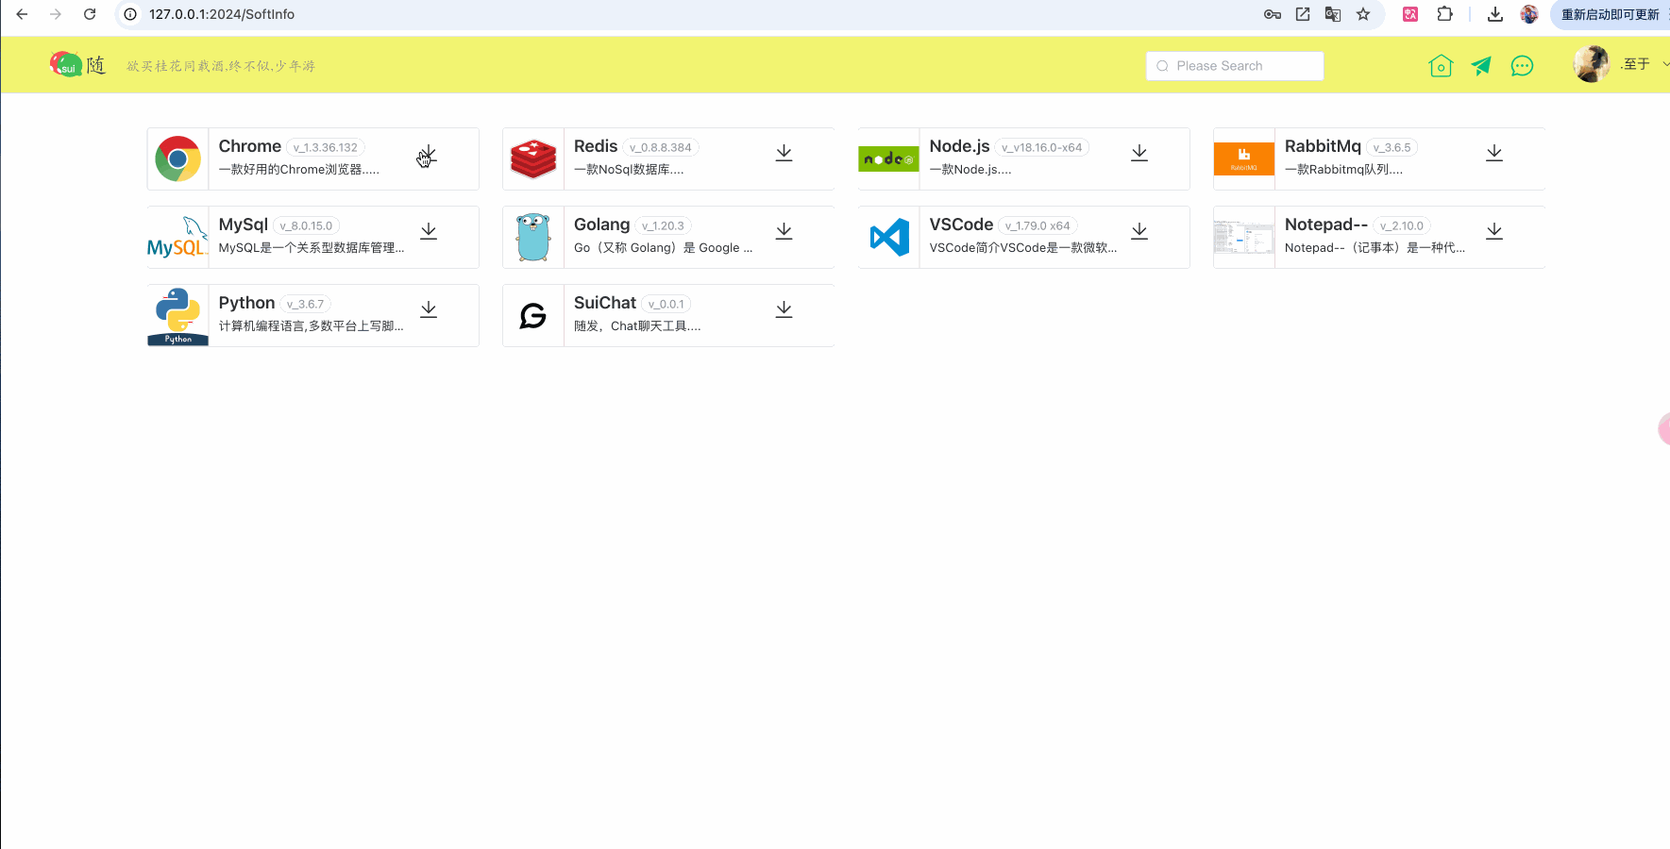The image size is (1670, 849).
Task: Download SuiChat using its download icon
Action: point(784,309)
